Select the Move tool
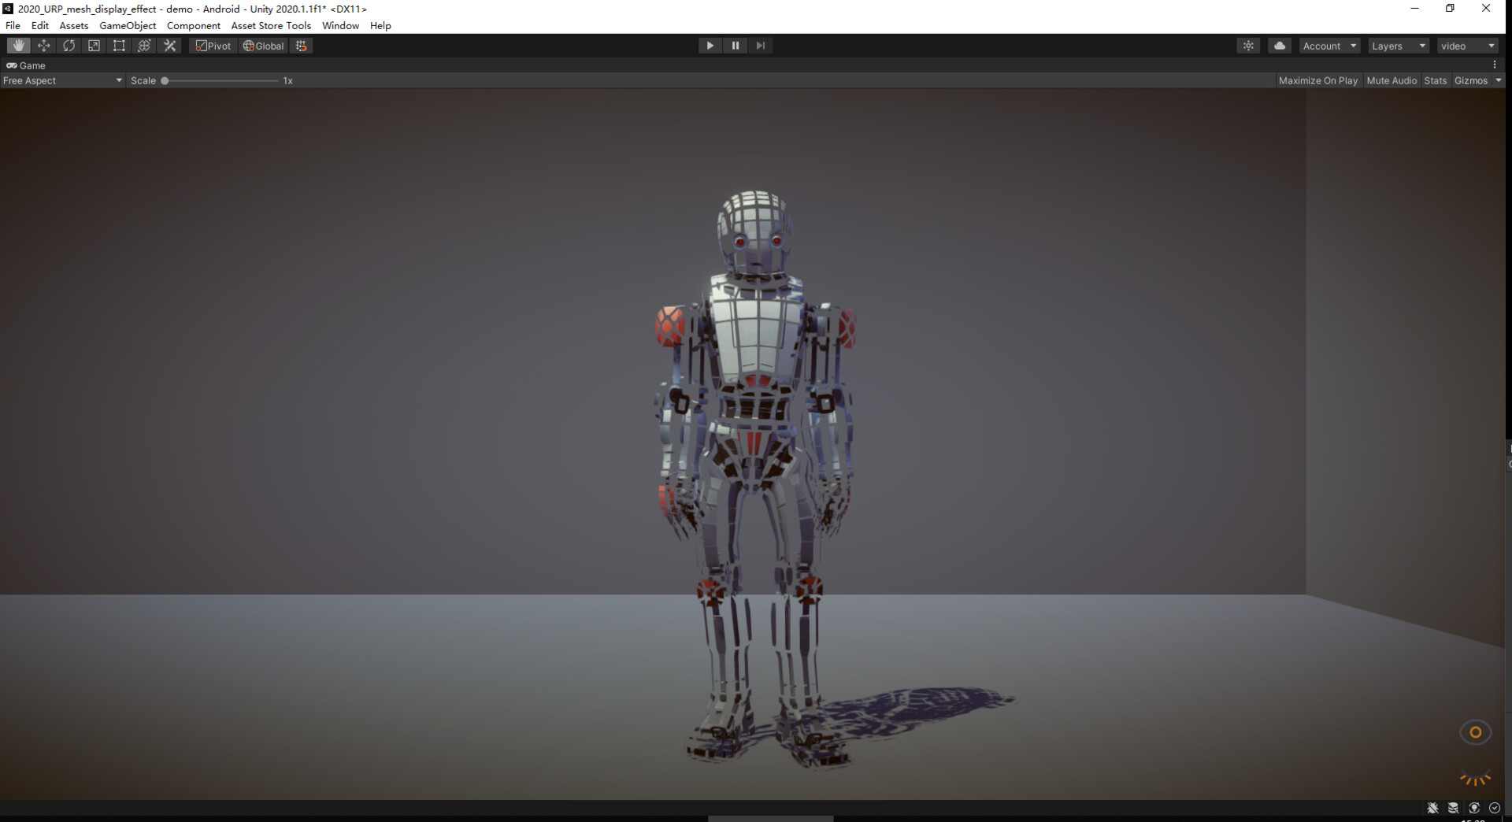Viewport: 1512px width, 822px height. pos(44,45)
